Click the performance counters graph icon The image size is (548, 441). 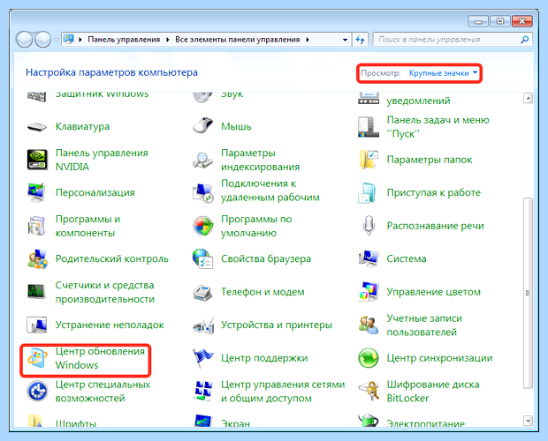[36, 291]
